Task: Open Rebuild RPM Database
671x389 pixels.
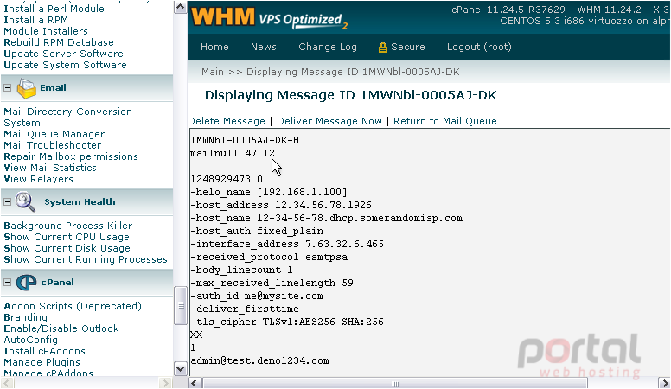Action: click(59, 42)
